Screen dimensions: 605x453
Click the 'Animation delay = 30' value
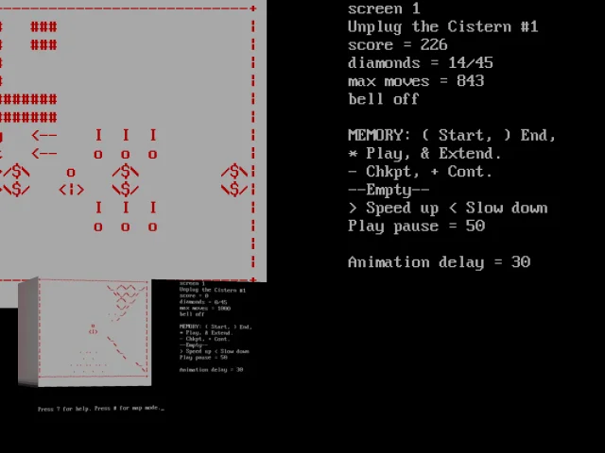click(x=439, y=262)
